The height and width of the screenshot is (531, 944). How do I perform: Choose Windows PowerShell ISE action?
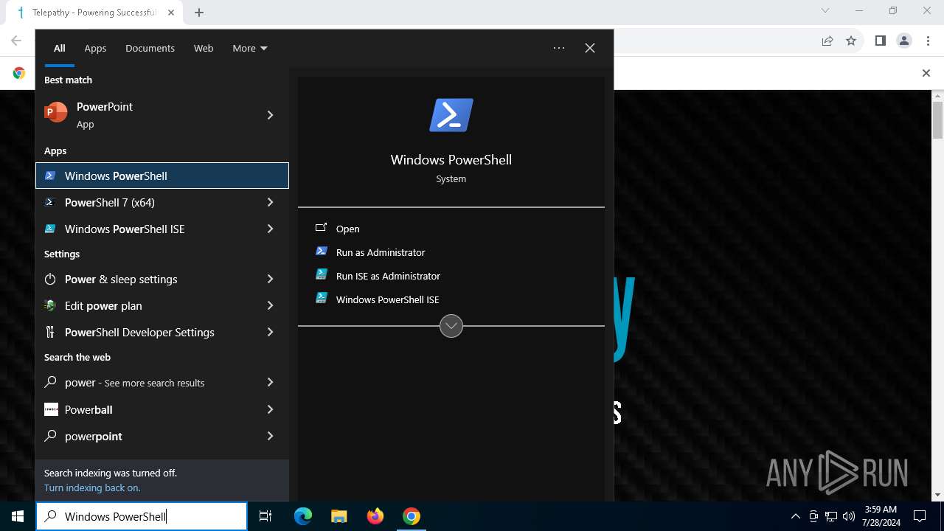[x=451, y=299]
